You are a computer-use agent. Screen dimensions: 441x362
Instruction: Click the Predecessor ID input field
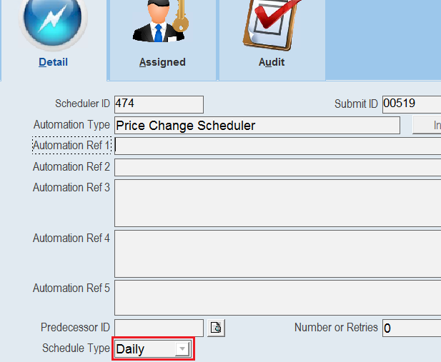[159, 328]
